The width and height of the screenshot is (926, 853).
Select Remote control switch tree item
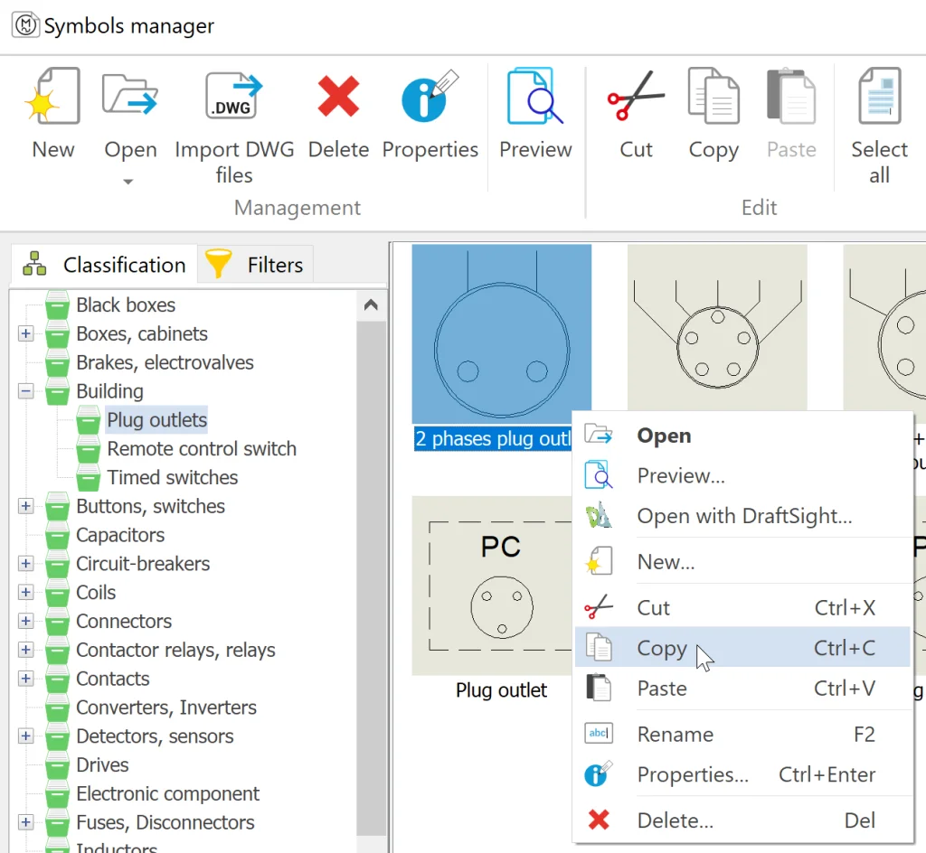click(x=201, y=449)
